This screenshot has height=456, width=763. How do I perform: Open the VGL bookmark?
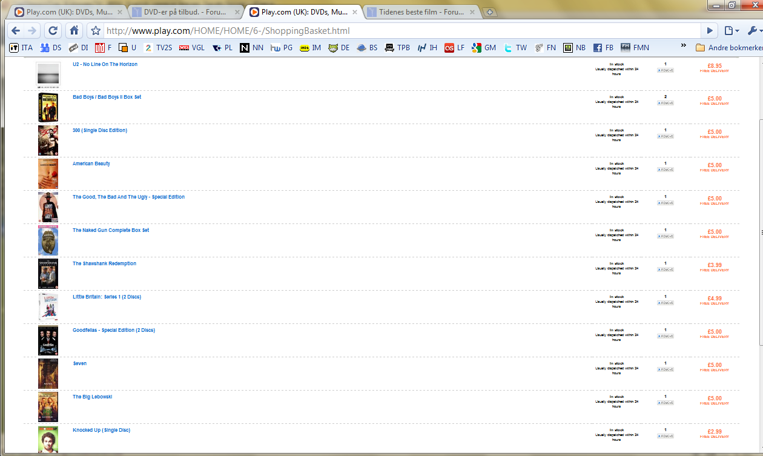(x=192, y=47)
